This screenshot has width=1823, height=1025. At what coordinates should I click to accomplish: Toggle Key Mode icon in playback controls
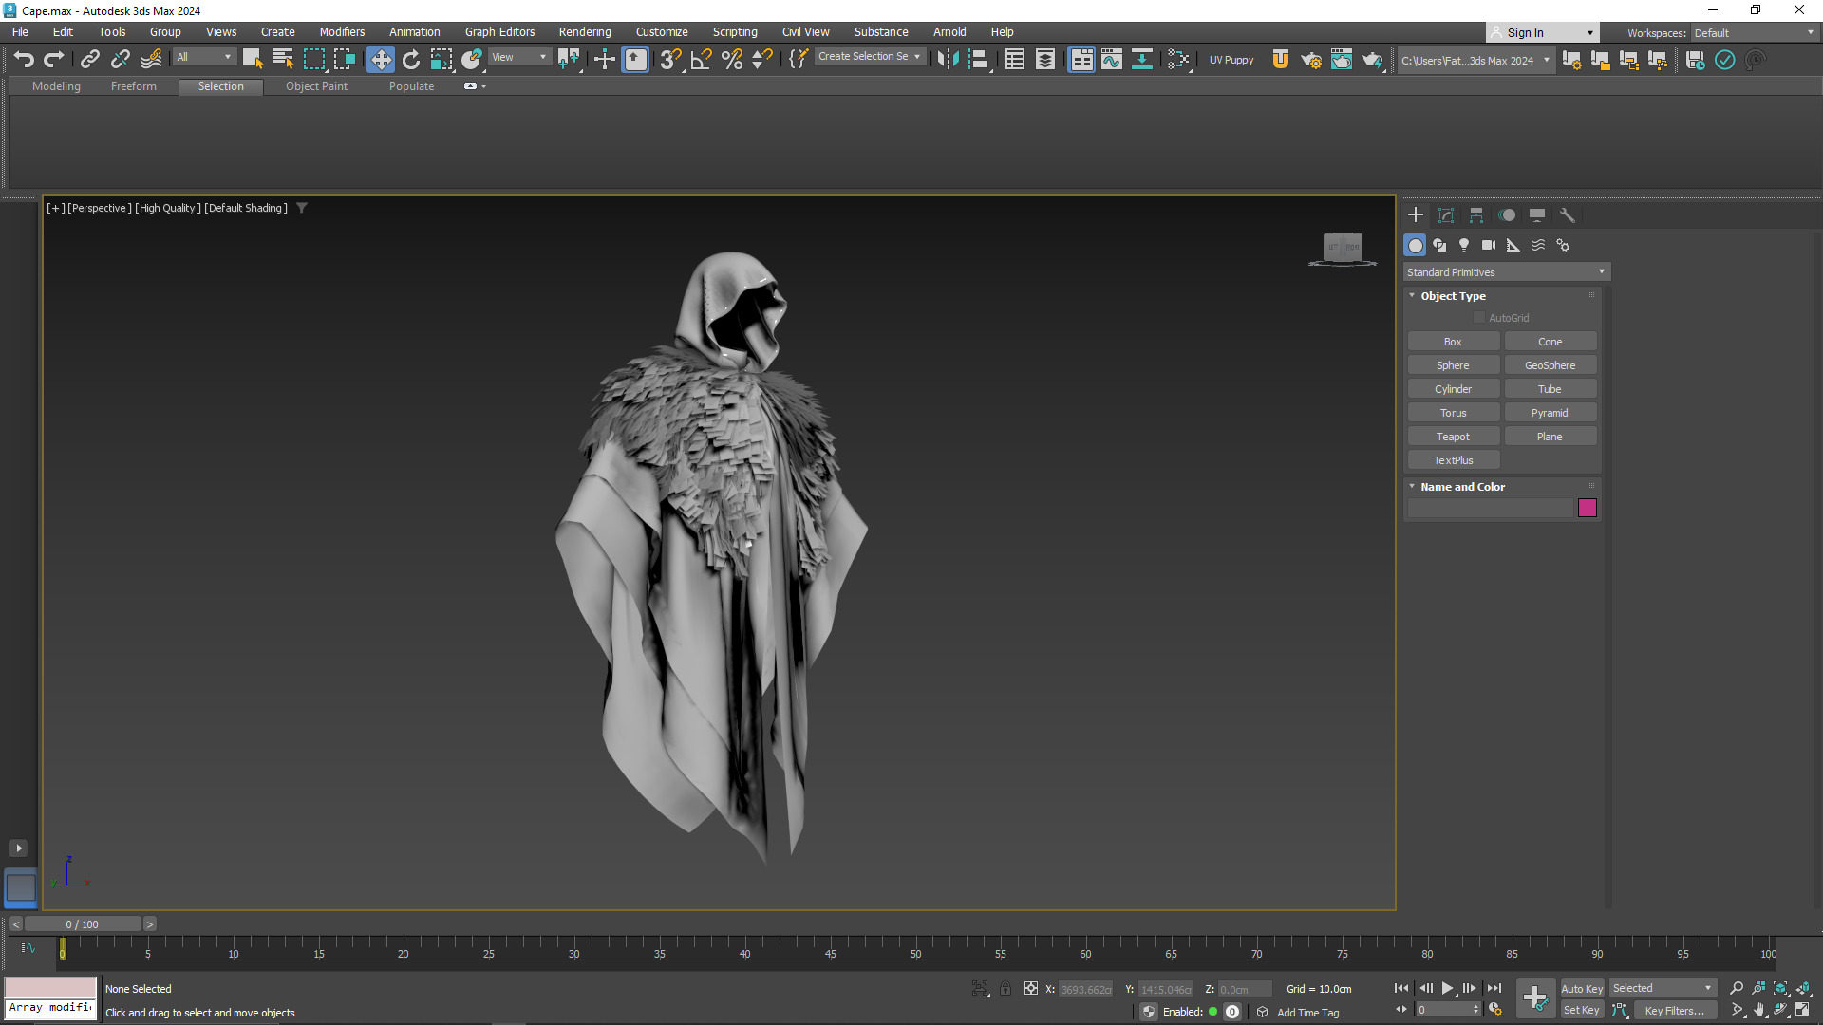click(1401, 1010)
